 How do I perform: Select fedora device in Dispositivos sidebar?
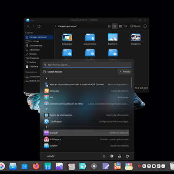[33, 81]
